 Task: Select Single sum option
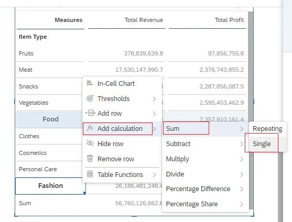click(267, 143)
